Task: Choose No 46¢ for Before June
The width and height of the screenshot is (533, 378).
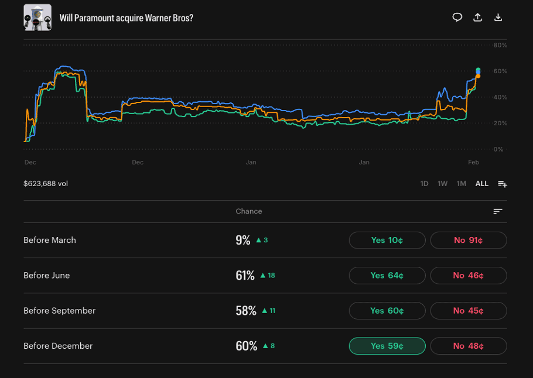Action: [x=468, y=276]
